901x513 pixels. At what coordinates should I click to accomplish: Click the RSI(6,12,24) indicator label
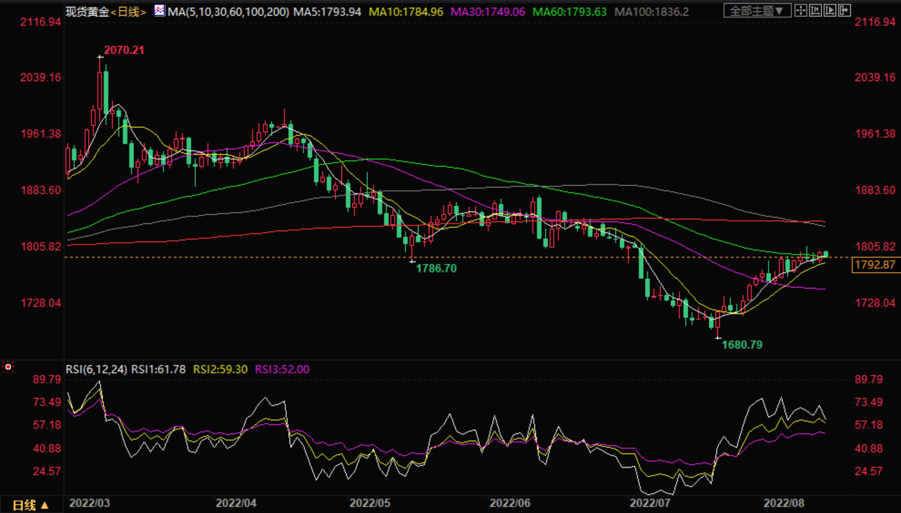[x=96, y=369]
